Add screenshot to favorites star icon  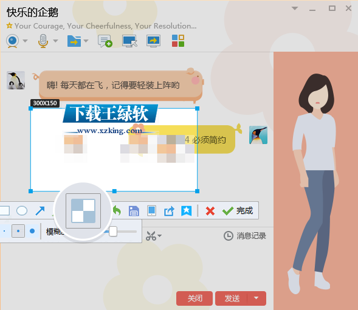click(x=187, y=211)
